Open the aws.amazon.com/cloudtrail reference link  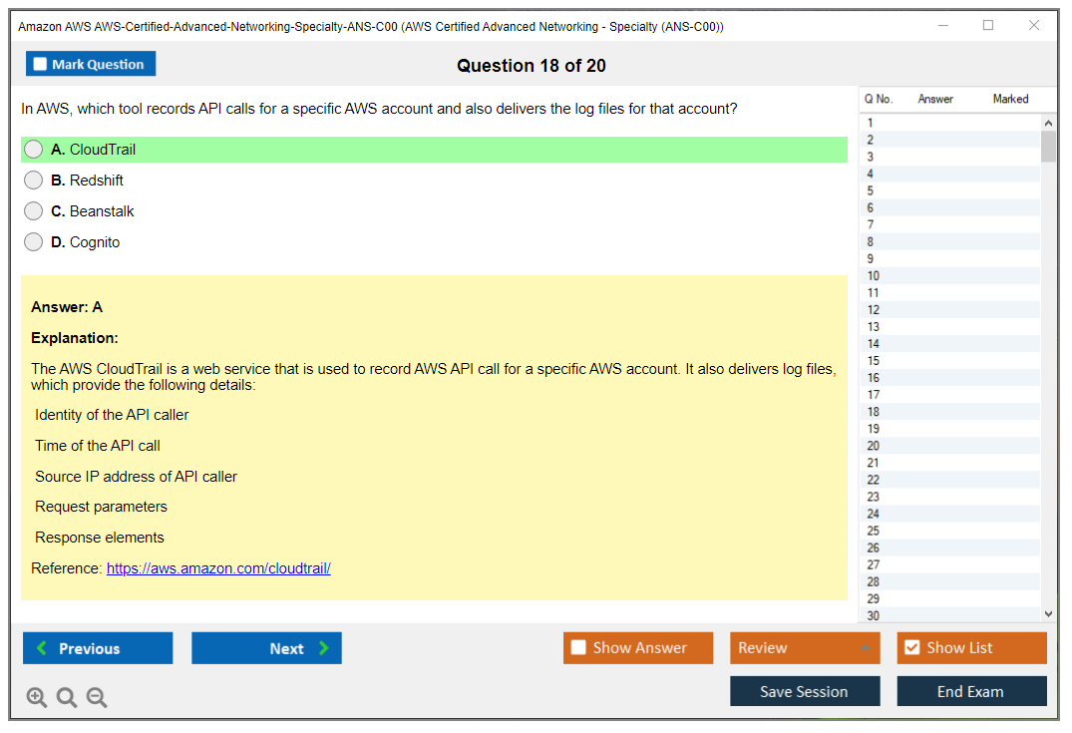pyautogui.click(x=218, y=568)
